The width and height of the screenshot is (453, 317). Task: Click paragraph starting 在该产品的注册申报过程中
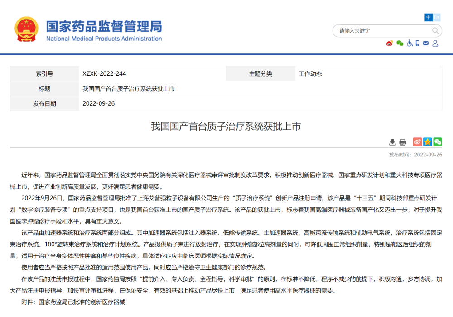(226, 285)
